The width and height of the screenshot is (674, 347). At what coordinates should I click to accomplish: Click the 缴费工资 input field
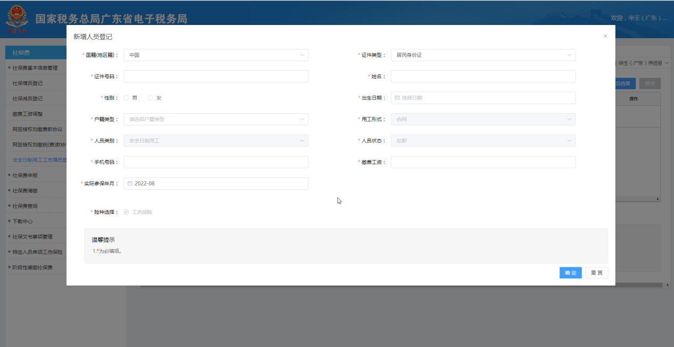(483, 162)
